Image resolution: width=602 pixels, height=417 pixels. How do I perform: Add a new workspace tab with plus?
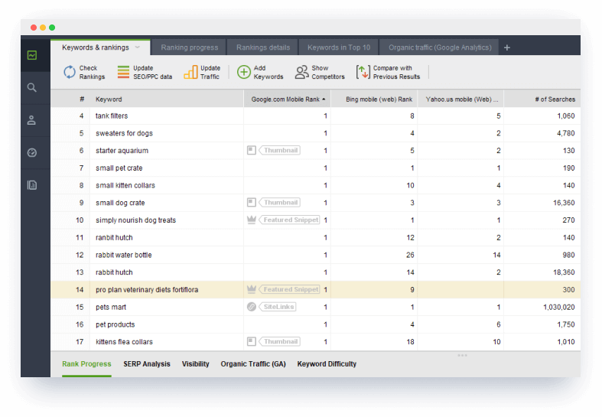point(507,47)
